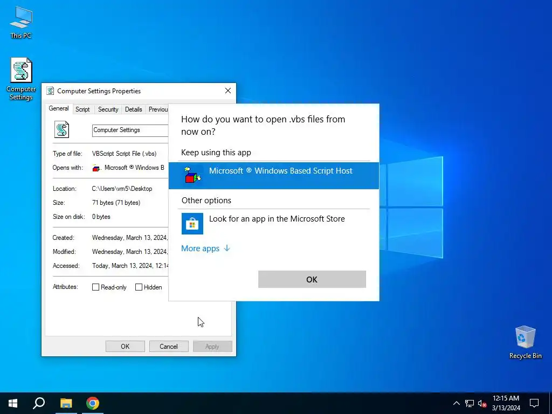Click the muted volume icon in tray
Image resolution: width=552 pixels, height=414 pixels.
pyautogui.click(x=482, y=403)
